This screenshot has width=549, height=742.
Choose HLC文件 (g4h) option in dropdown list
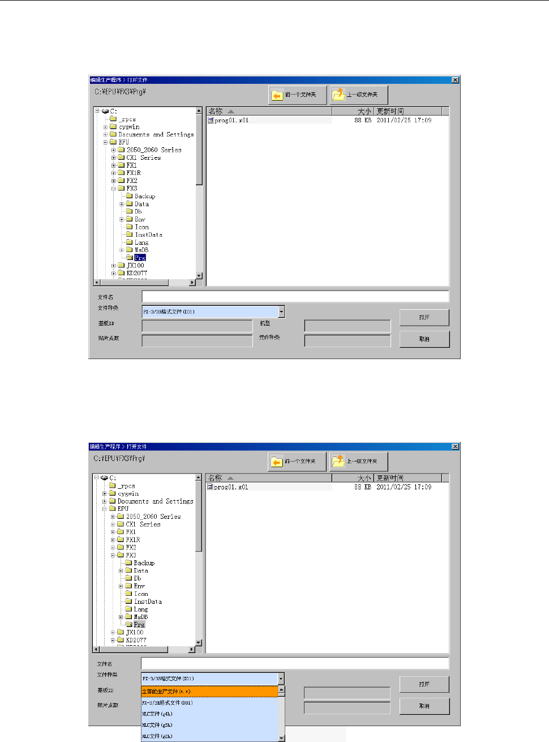pos(209,714)
